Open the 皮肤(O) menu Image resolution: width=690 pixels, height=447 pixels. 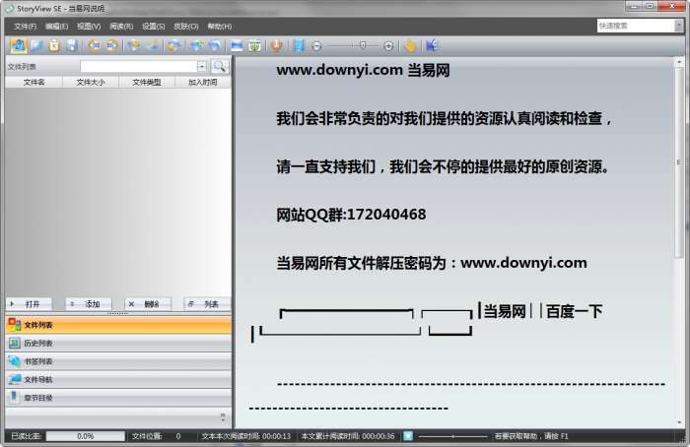pyautogui.click(x=186, y=27)
